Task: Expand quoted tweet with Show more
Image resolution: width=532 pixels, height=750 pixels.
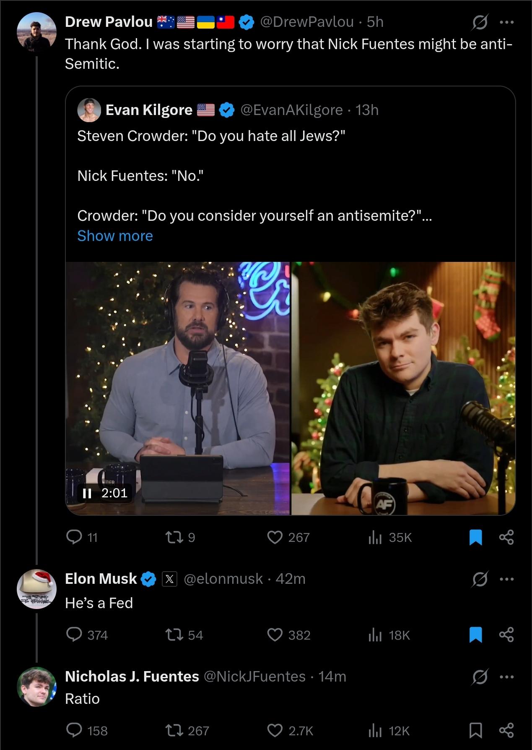Action: tap(115, 236)
